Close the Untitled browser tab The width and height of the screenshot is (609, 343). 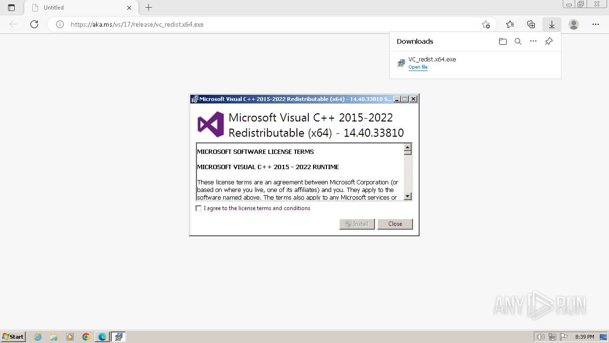coord(129,8)
